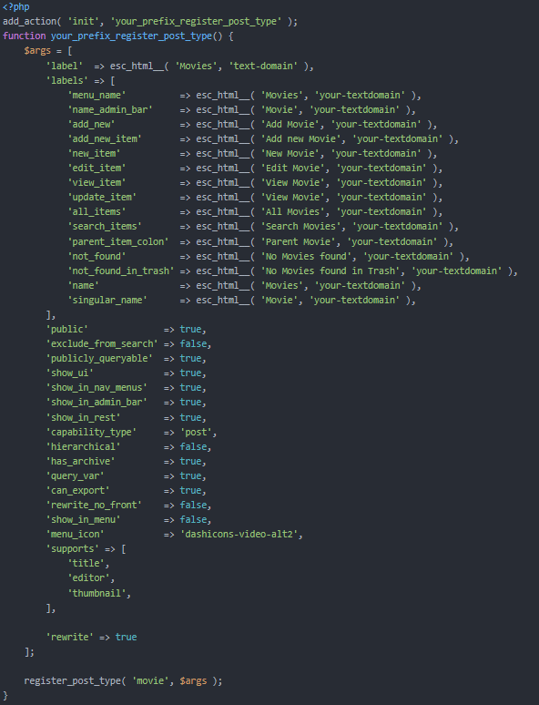Click the 'show_in_menu' key
Screen dimensions: 539x705
83,519
